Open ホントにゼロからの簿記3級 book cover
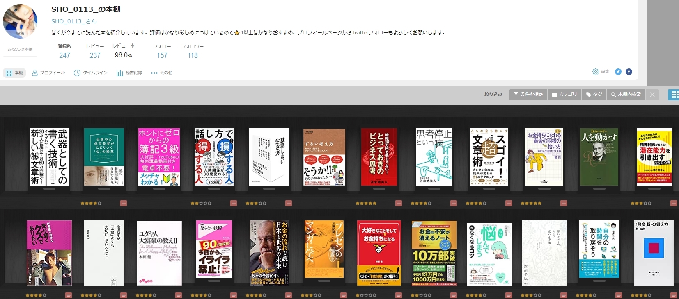The image size is (679, 299). tap(159, 157)
